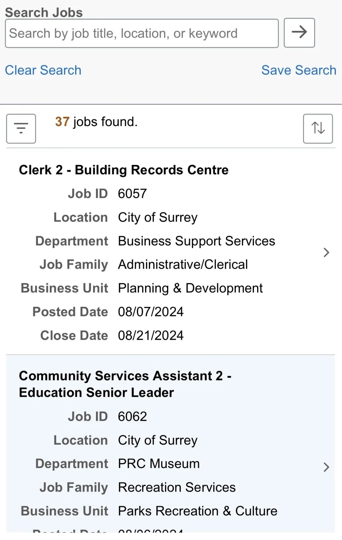Open the filter options icon
Screen dimensions: 342x540
tap(21, 129)
